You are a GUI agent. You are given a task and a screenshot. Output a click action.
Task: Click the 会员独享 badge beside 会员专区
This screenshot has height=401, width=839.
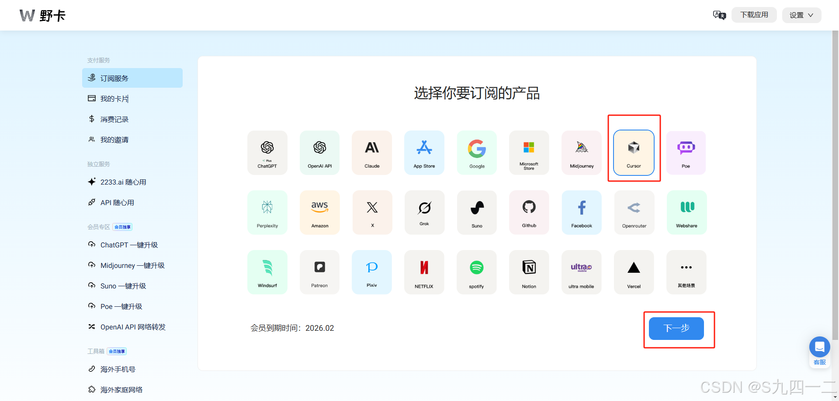pos(123,227)
